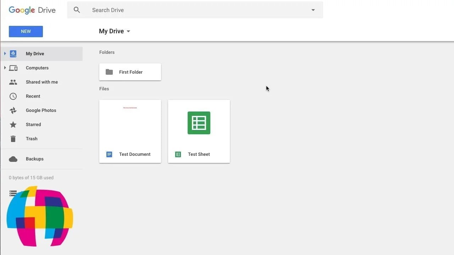
Task: Click the storage usage link
Action: [31, 177]
